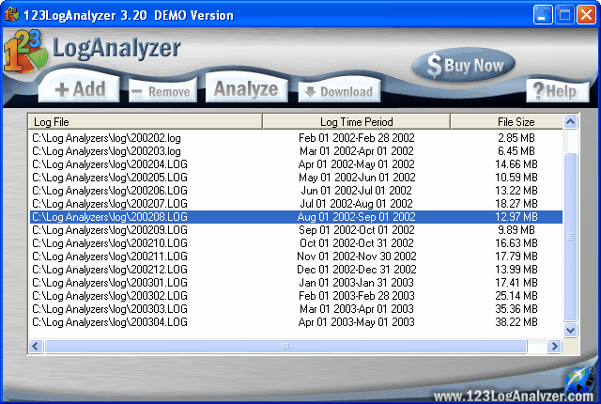Viewport: 601px width, 404px height.
Task: Sort by File Size column header
Action: (507, 122)
